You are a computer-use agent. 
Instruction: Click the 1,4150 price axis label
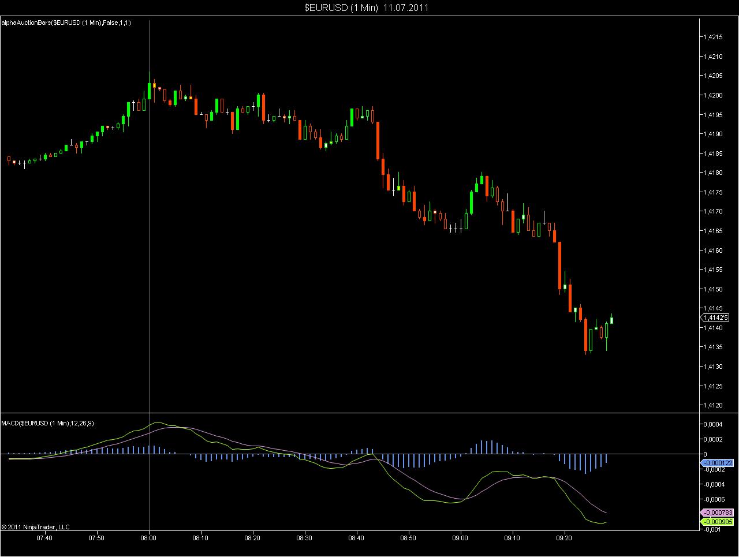(713, 289)
